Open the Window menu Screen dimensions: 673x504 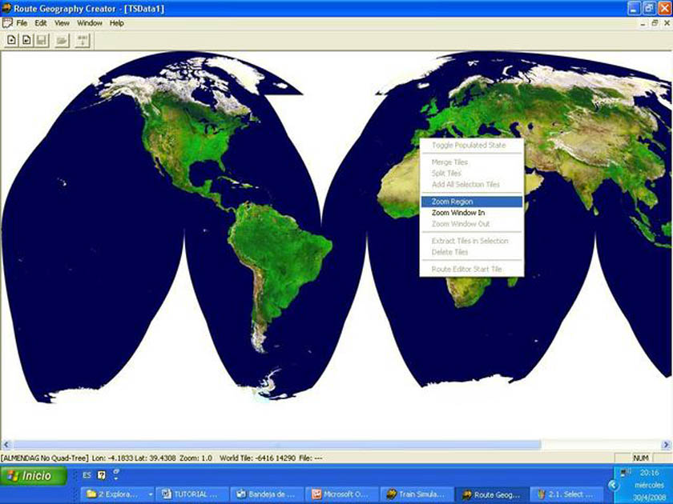coord(90,23)
